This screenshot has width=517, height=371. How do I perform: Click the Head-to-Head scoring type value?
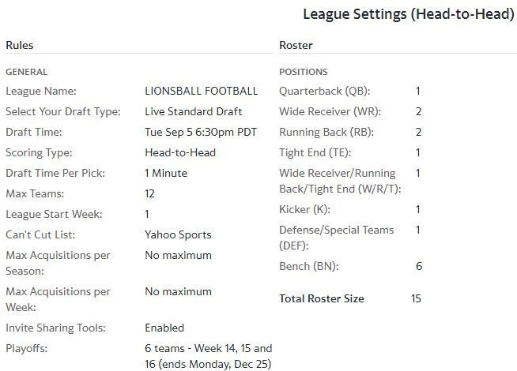180,152
